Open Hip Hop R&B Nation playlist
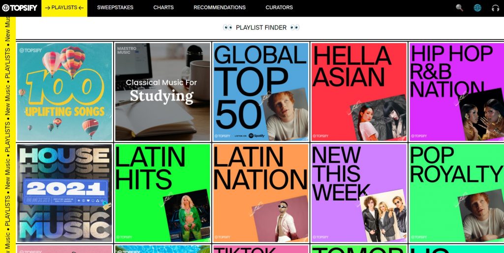Viewport: 504px width, 253px height. pos(457,92)
